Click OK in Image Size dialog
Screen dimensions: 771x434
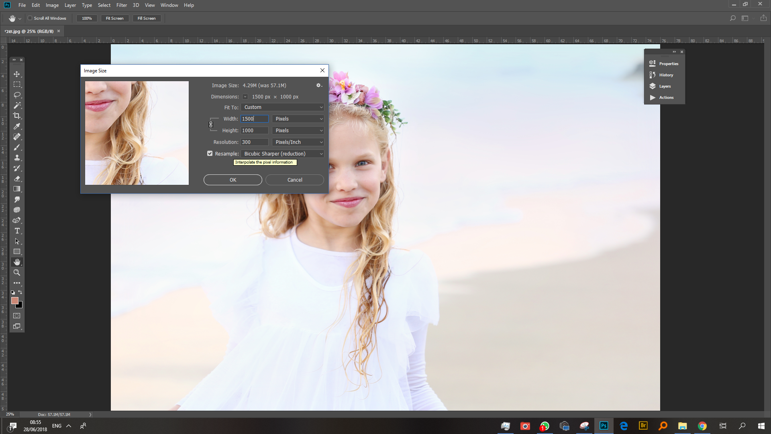[x=233, y=180]
